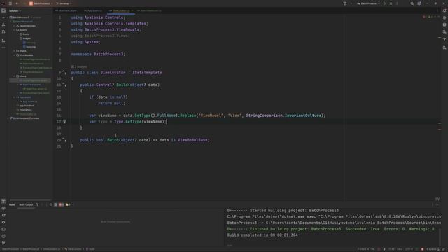
Task: Open the Database tool window icon
Action: tap(444, 24)
